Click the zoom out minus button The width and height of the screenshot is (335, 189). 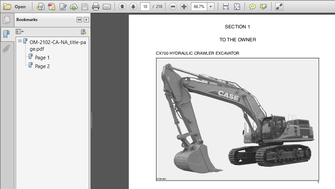[x=173, y=7]
